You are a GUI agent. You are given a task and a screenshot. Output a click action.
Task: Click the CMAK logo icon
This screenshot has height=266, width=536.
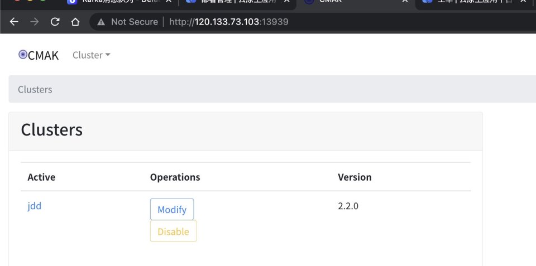(x=23, y=55)
